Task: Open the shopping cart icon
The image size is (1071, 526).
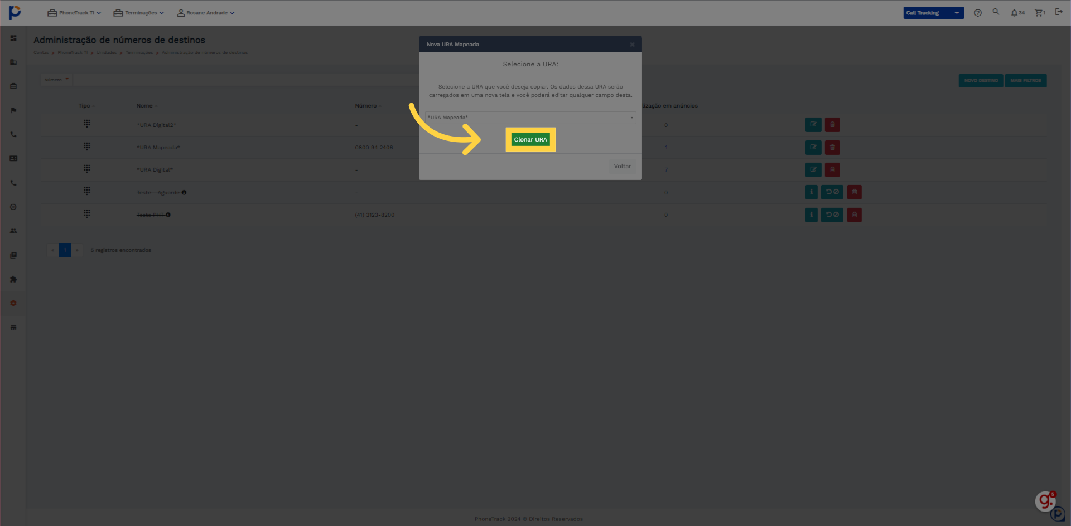Action: click(x=1040, y=13)
